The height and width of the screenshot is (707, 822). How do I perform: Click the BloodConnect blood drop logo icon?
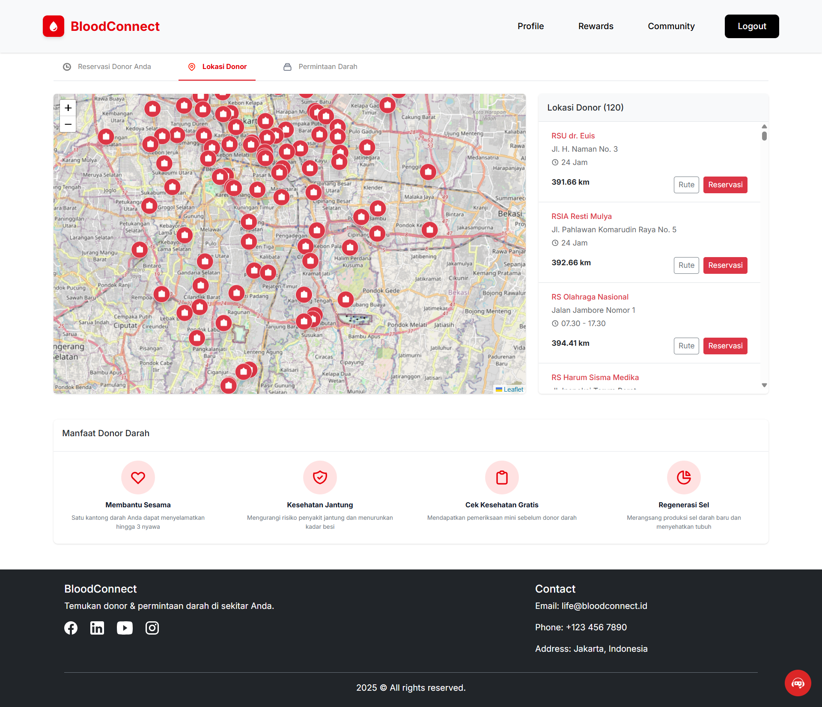pyautogui.click(x=54, y=26)
